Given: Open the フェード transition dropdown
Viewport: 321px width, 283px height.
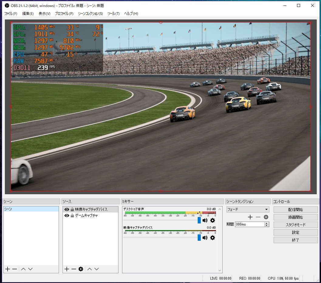Looking at the screenshot, I should [248, 209].
